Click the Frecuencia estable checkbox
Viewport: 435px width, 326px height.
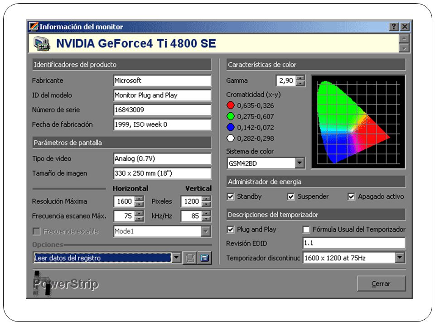(36, 231)
